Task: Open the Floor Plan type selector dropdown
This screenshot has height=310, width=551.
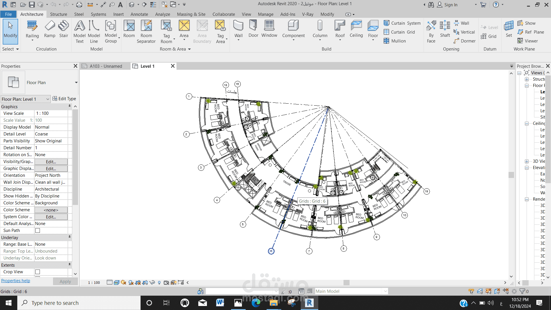Action: click(76, 83)
